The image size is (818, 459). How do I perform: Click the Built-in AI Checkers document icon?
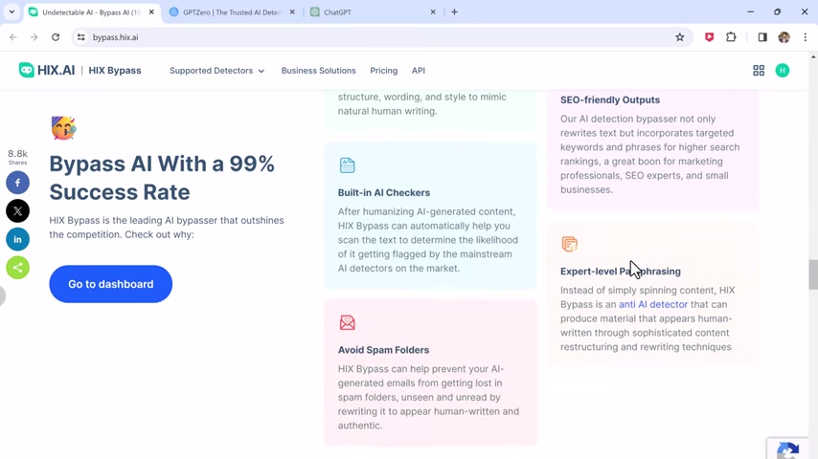coord(347,165)
